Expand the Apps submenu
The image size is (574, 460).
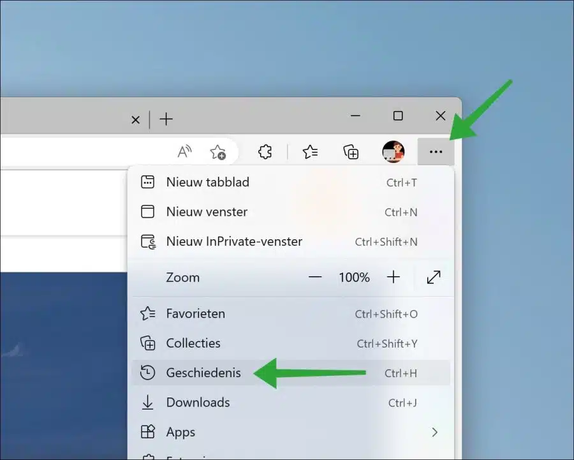click(291, 432)
